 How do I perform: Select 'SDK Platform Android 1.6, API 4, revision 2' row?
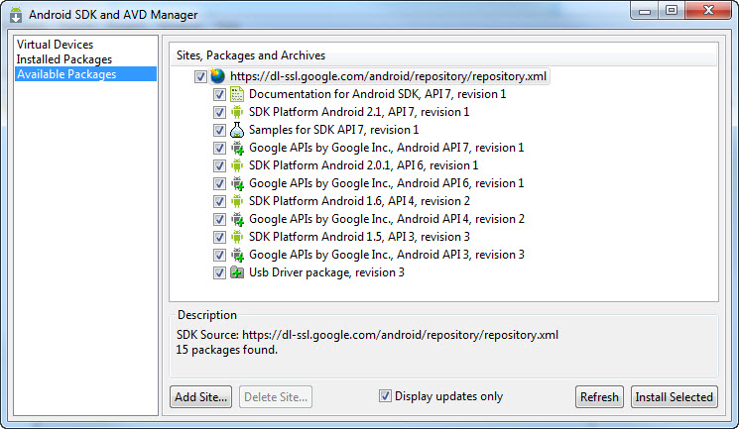(x=359, y=201)
